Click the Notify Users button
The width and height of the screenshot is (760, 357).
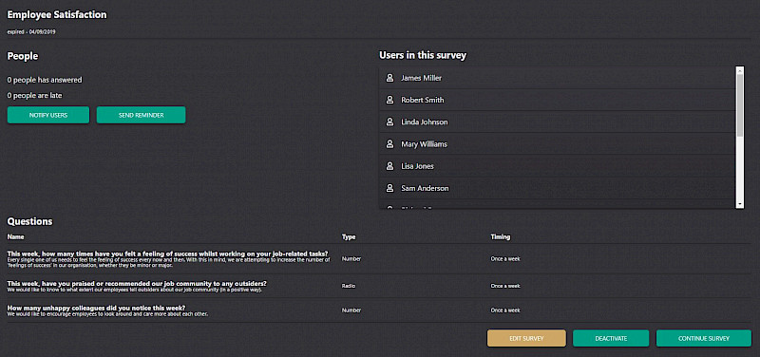pyautogui.click(x=48, y=115)
